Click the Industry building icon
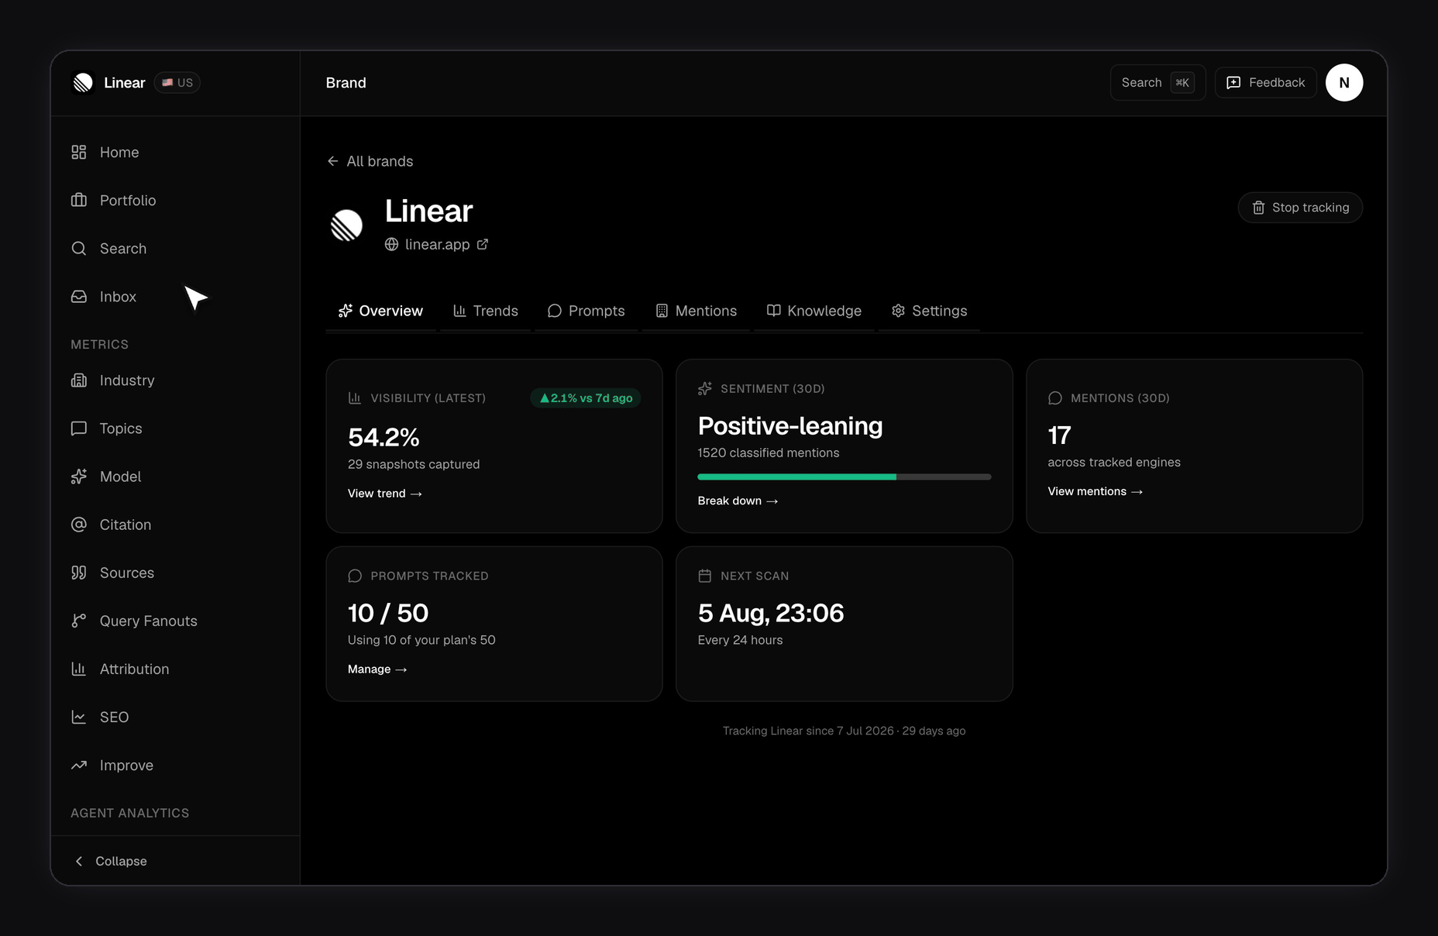Viewport: 1438px width, 936px height. coord(79,380)
